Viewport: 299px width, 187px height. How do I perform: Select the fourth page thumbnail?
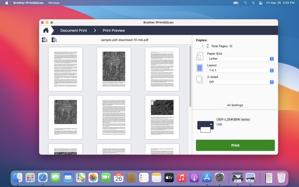point(66,117)
